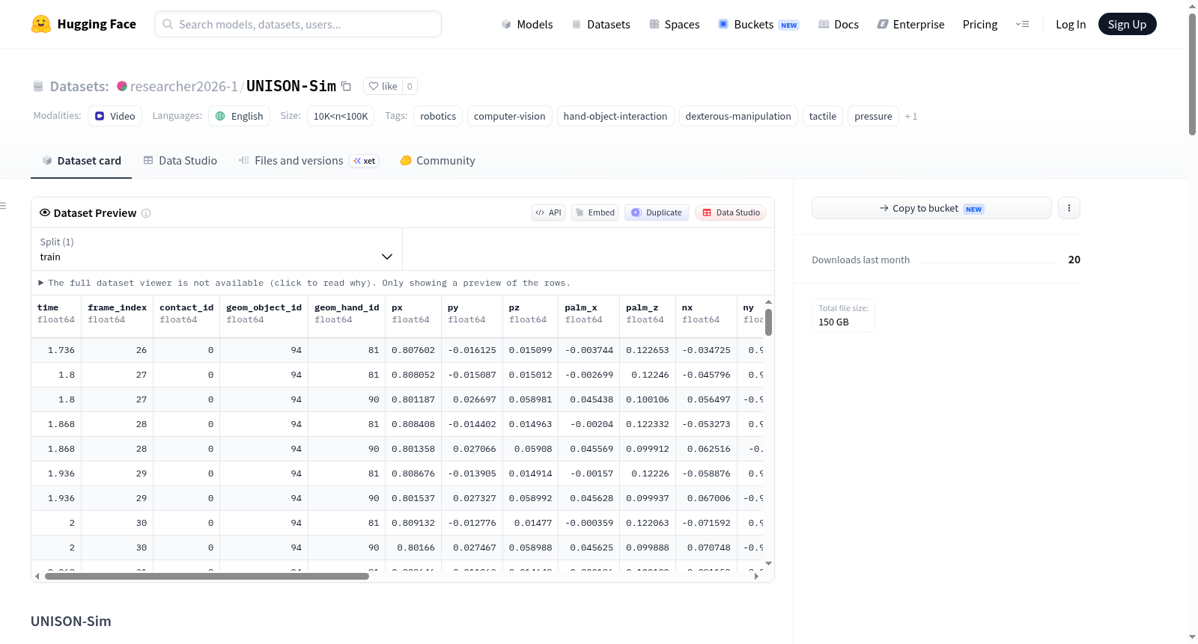Click the Duplicate button
The width and height of the screenshot is (1198, 644).
pyautogui.click(x=657, y=212)
